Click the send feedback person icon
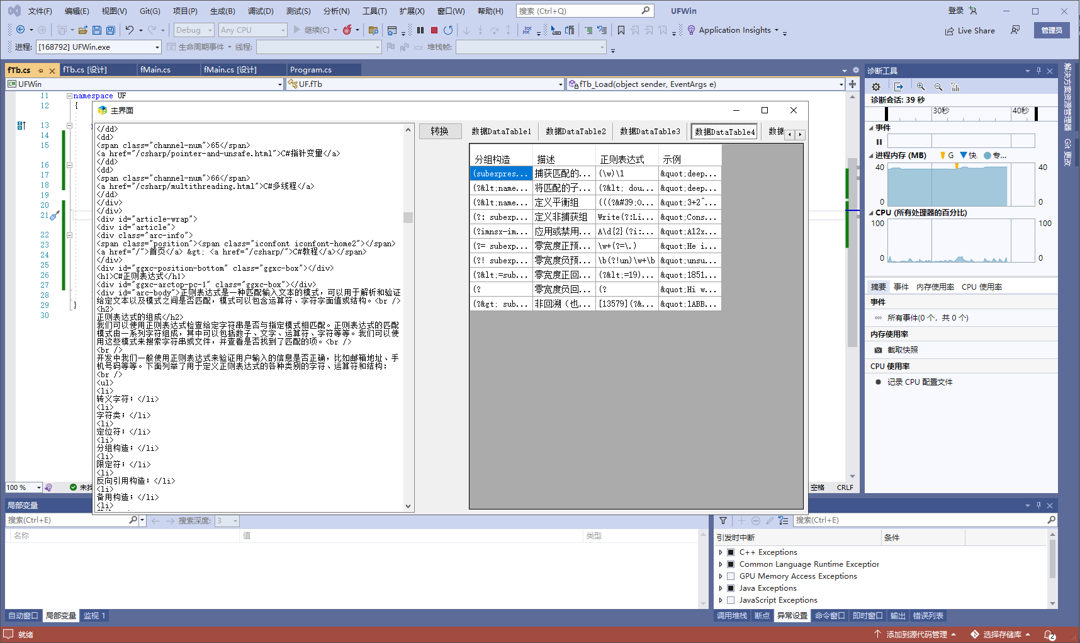1080x643 pixels. (x=1015, y=30)
